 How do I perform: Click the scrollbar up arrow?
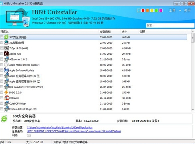point(193,31)
